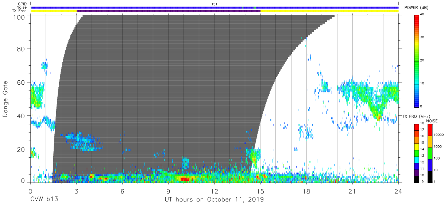Click the green blip in Noise strip
This screenshot has height=207, width=448.
pyautogui.click(x=255, y=7)
